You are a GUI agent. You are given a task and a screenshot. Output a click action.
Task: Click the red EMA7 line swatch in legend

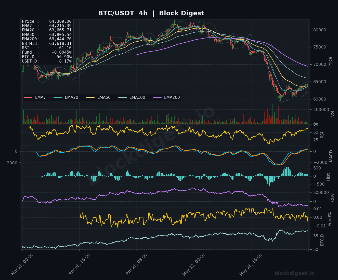click(x=28, y=98)
